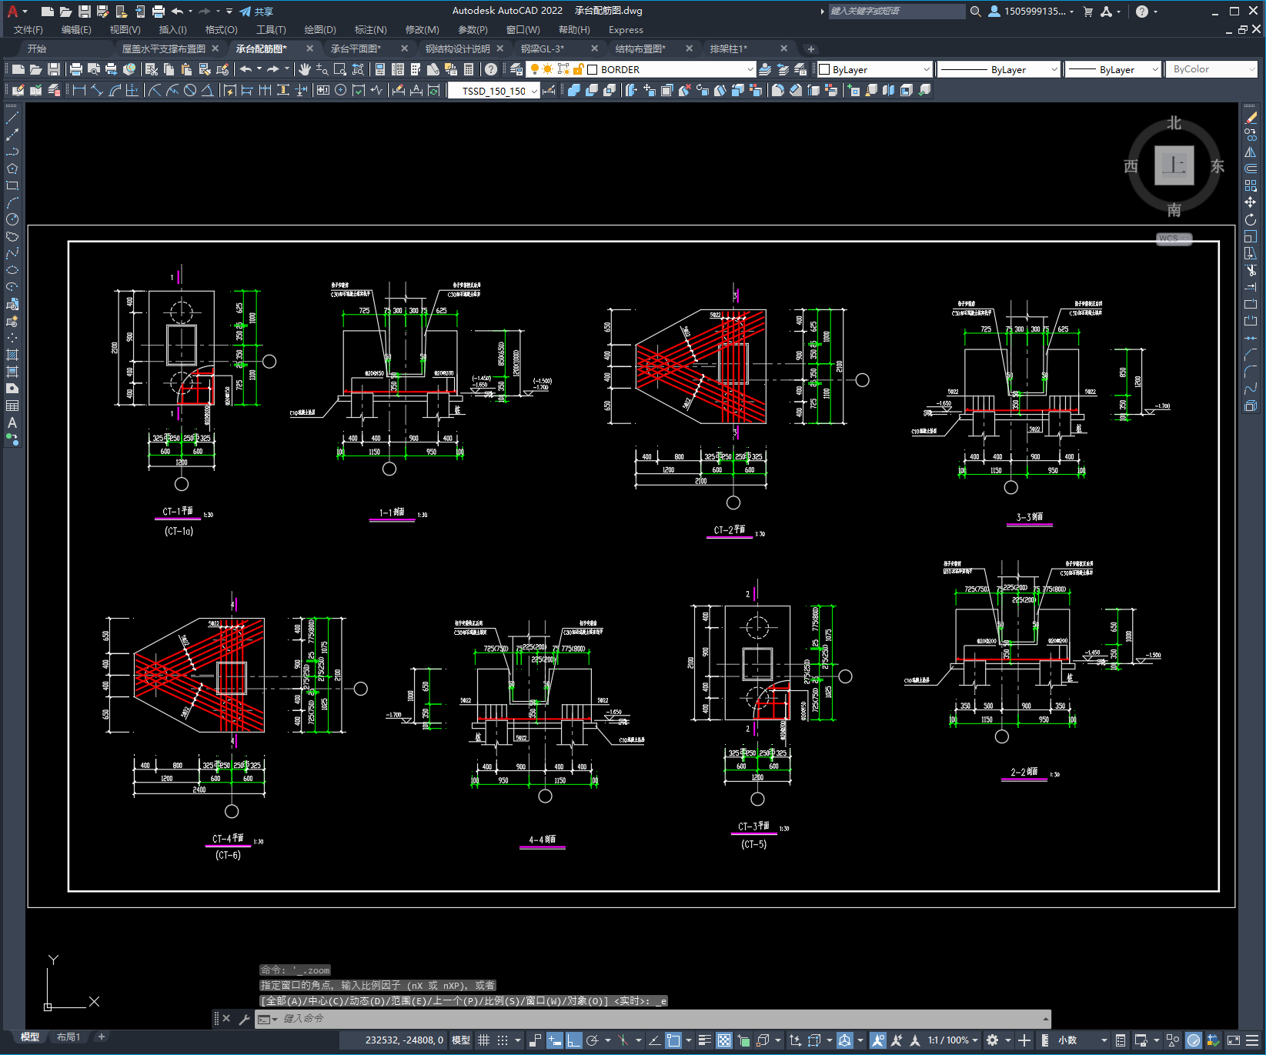Click the 共享 share button
Image resolution: width=1266 pixels, height=1055 pixels.
(x=256, y=12)
